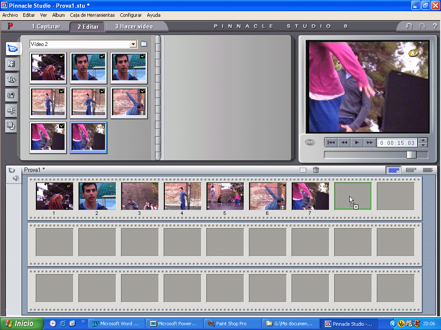The image size is (441, 330).
Task: Select storyboard clip 7
Action: click(x=310, y=196)
